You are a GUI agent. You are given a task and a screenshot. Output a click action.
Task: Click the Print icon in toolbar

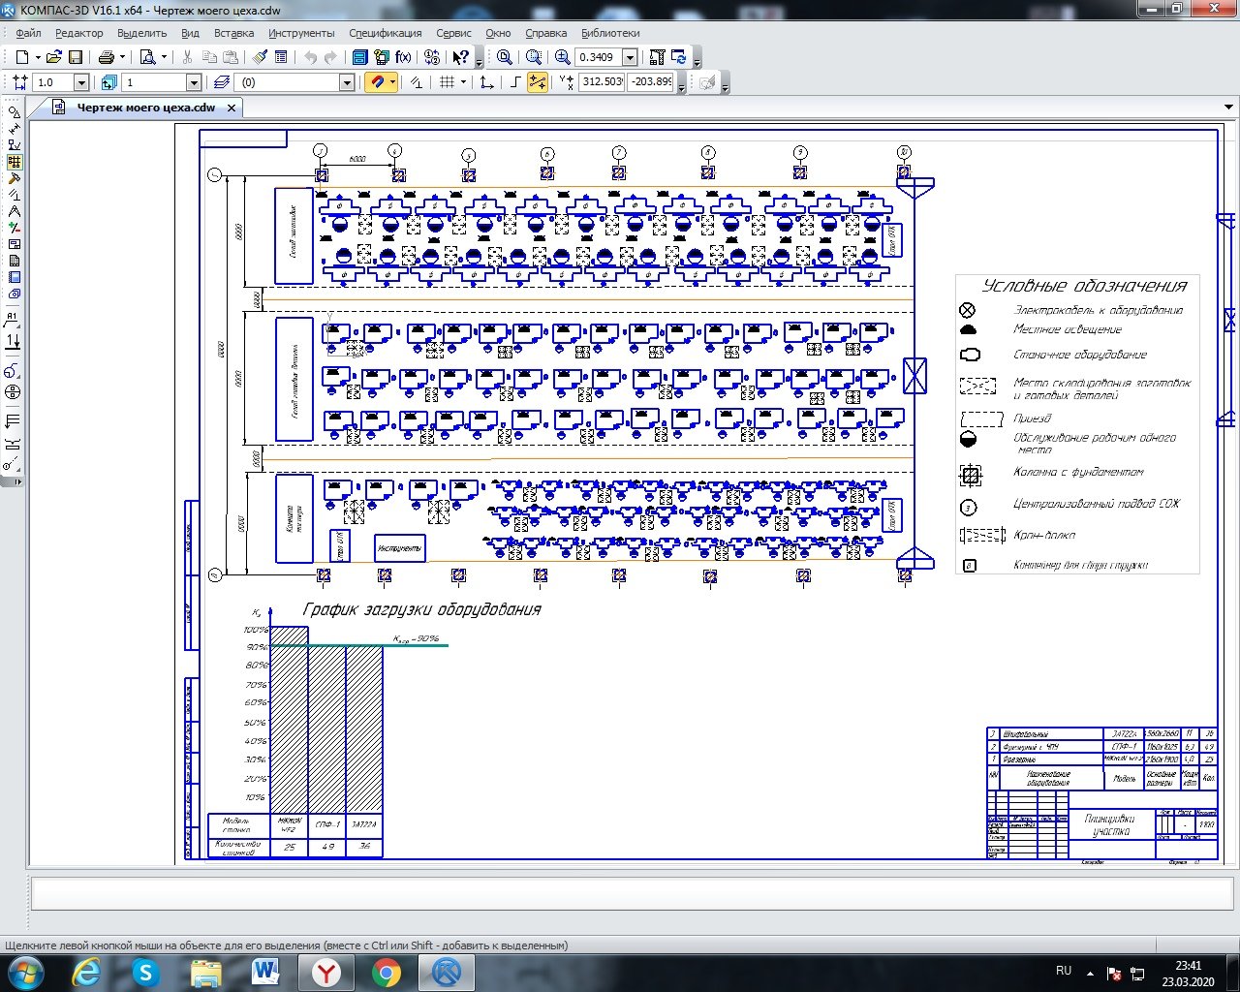107,57
